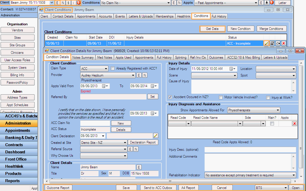Click the horizontal scrollbar in condition details
The width and height of the screenshot is (306, 191).
click(170, 182)
